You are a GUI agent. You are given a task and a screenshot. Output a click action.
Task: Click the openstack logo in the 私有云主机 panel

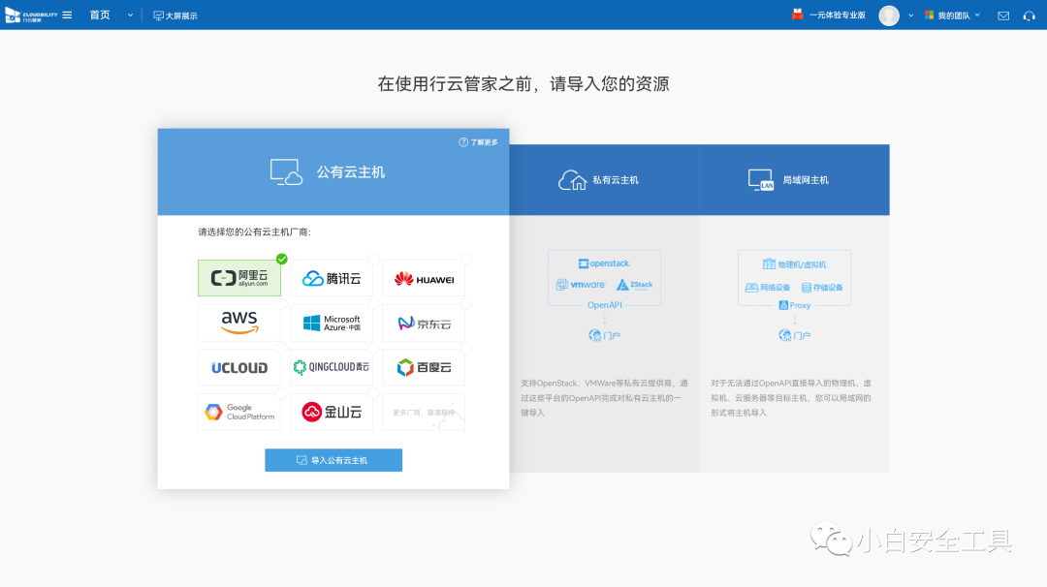point(604,263)
